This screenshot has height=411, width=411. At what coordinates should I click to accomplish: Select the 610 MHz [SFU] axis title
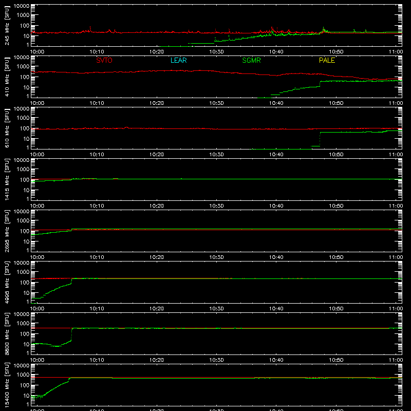tap(7, 128)
